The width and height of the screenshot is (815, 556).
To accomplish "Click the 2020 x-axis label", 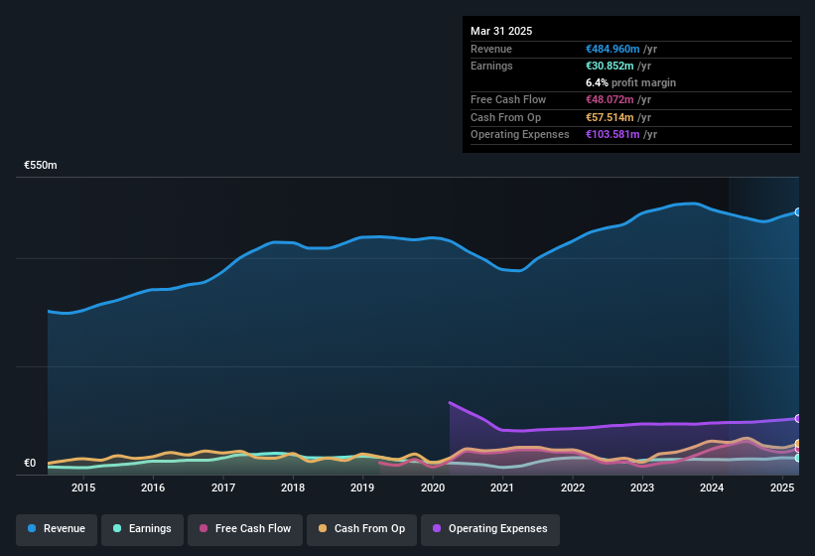I will tap(433, 487).
